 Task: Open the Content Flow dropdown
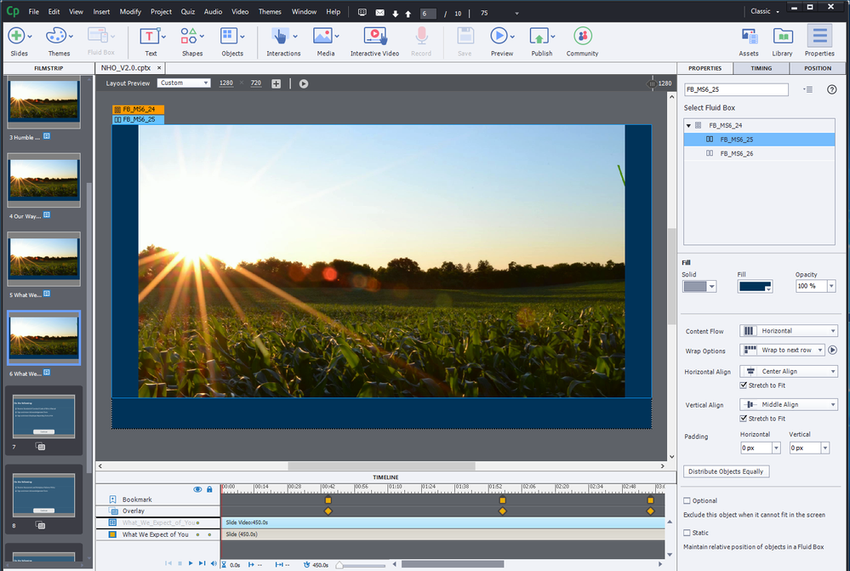point(788,331)
